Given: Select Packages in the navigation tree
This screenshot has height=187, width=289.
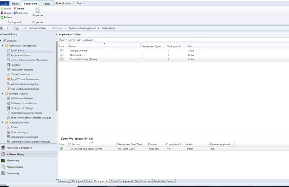Looking at the screenshot, I should (16, 65).
